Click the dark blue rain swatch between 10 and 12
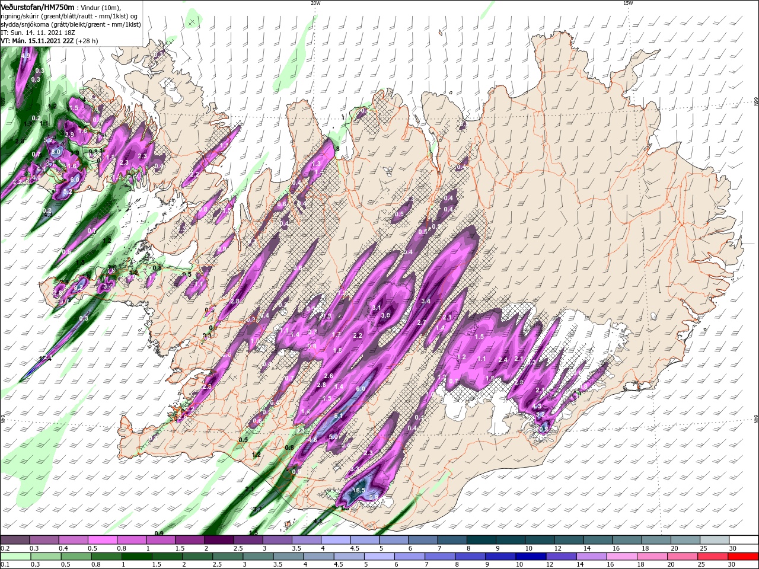This screenshot has height=569, width=759. (531, 557)
